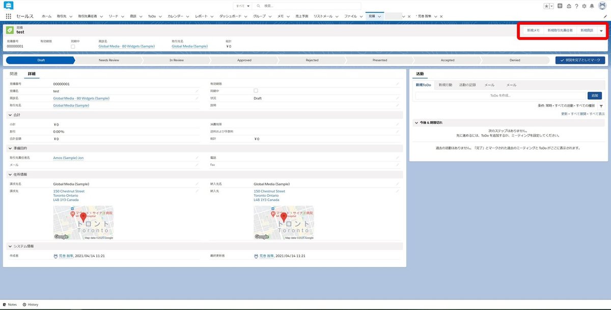Collapse the 住所情報 section

[x=9, y=174]
